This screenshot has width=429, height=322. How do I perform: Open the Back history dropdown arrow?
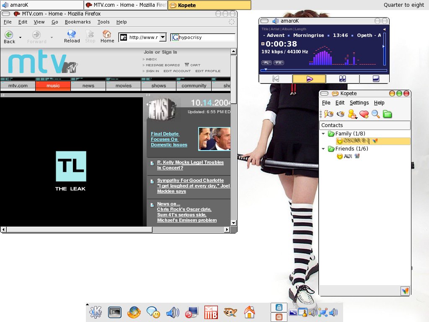click(20, 37)
